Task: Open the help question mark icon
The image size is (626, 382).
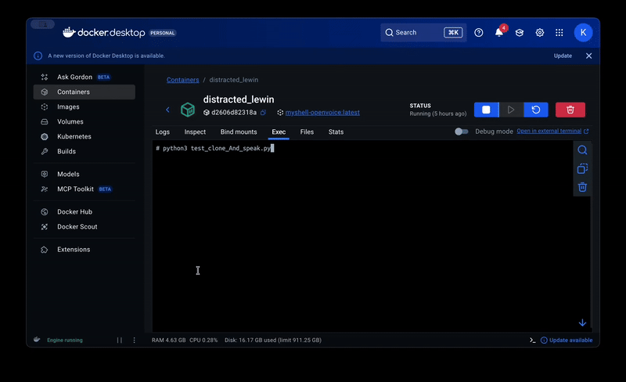Action: point(479,32)
